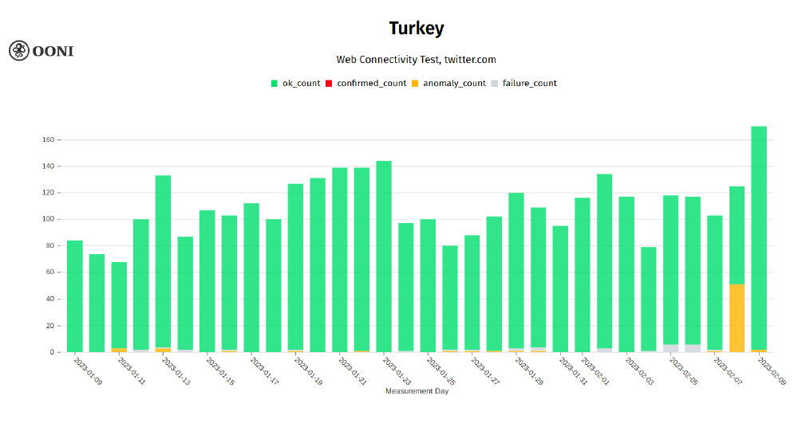The image size is (798, 423).
Task: Toggle the failure_count legend text label
Action: point(529,84)
